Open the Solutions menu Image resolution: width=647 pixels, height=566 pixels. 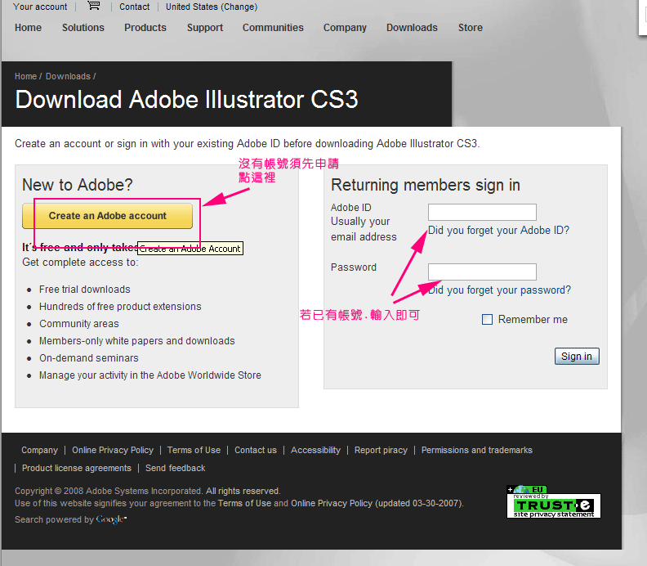(83, 28)
